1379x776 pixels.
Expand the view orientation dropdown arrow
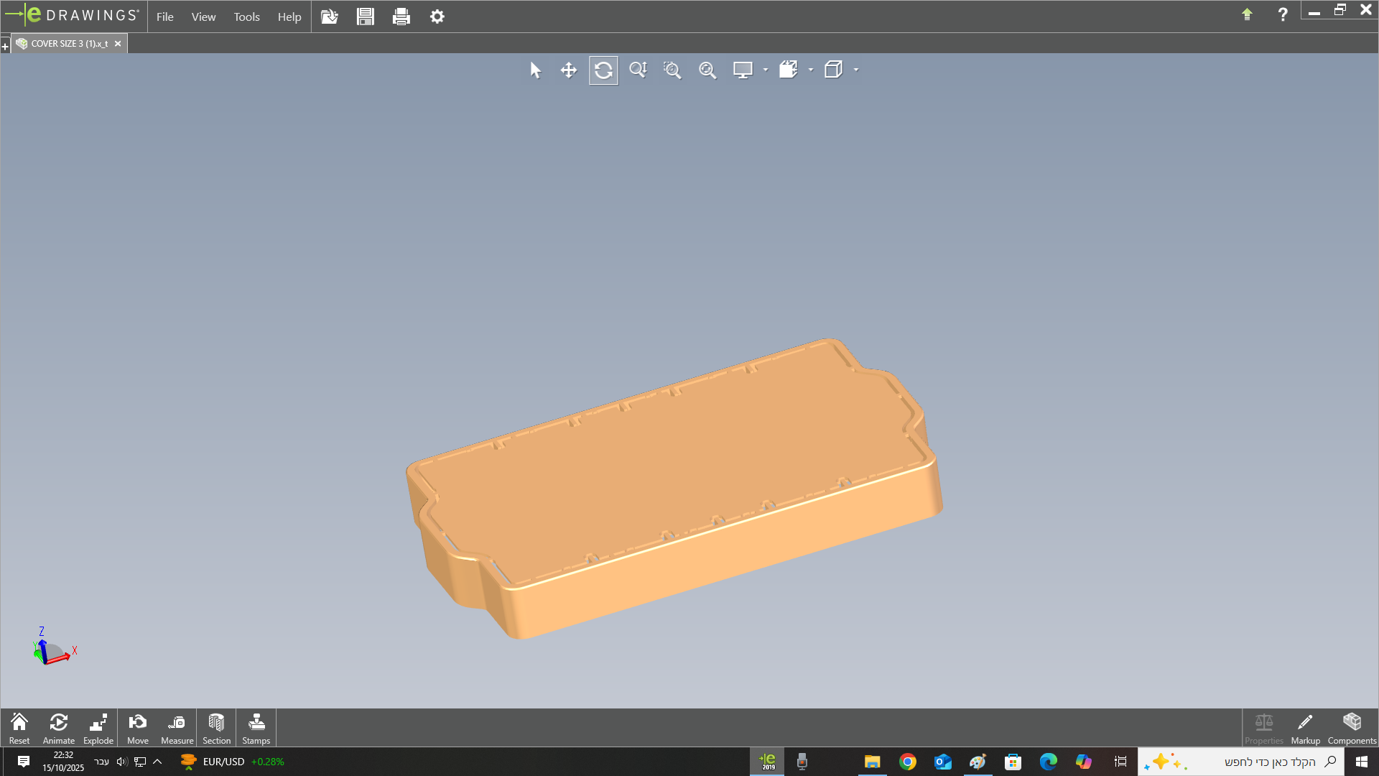(811, 70)
